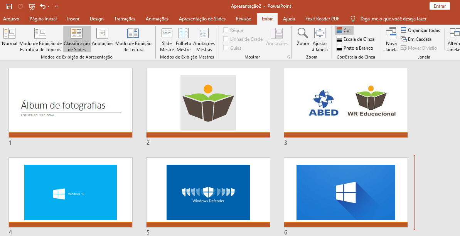Toggle the Régua checkbox

tap(226, 30)
